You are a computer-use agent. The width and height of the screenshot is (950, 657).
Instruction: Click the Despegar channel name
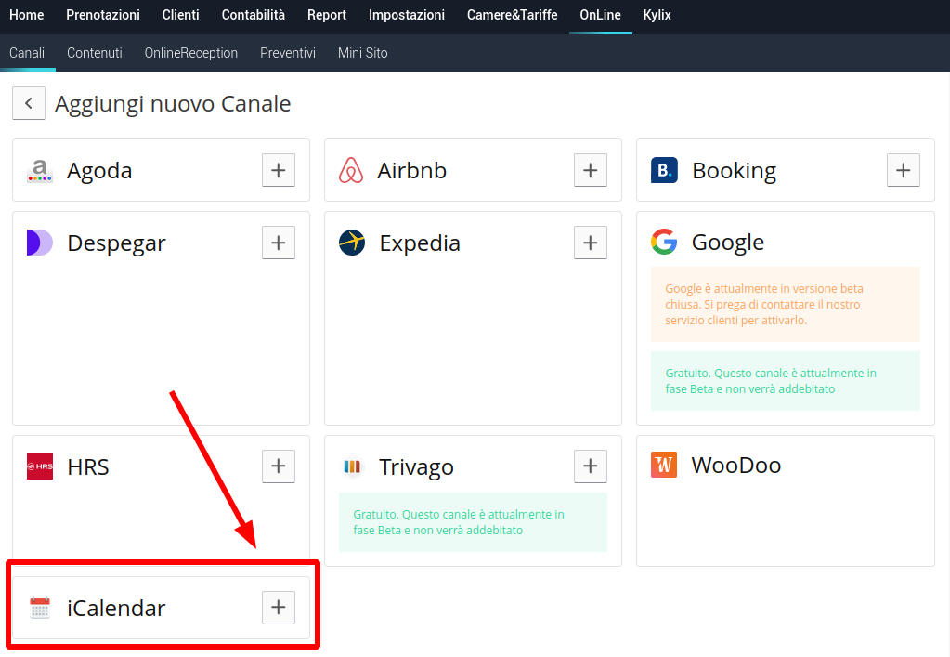[116, 243]
